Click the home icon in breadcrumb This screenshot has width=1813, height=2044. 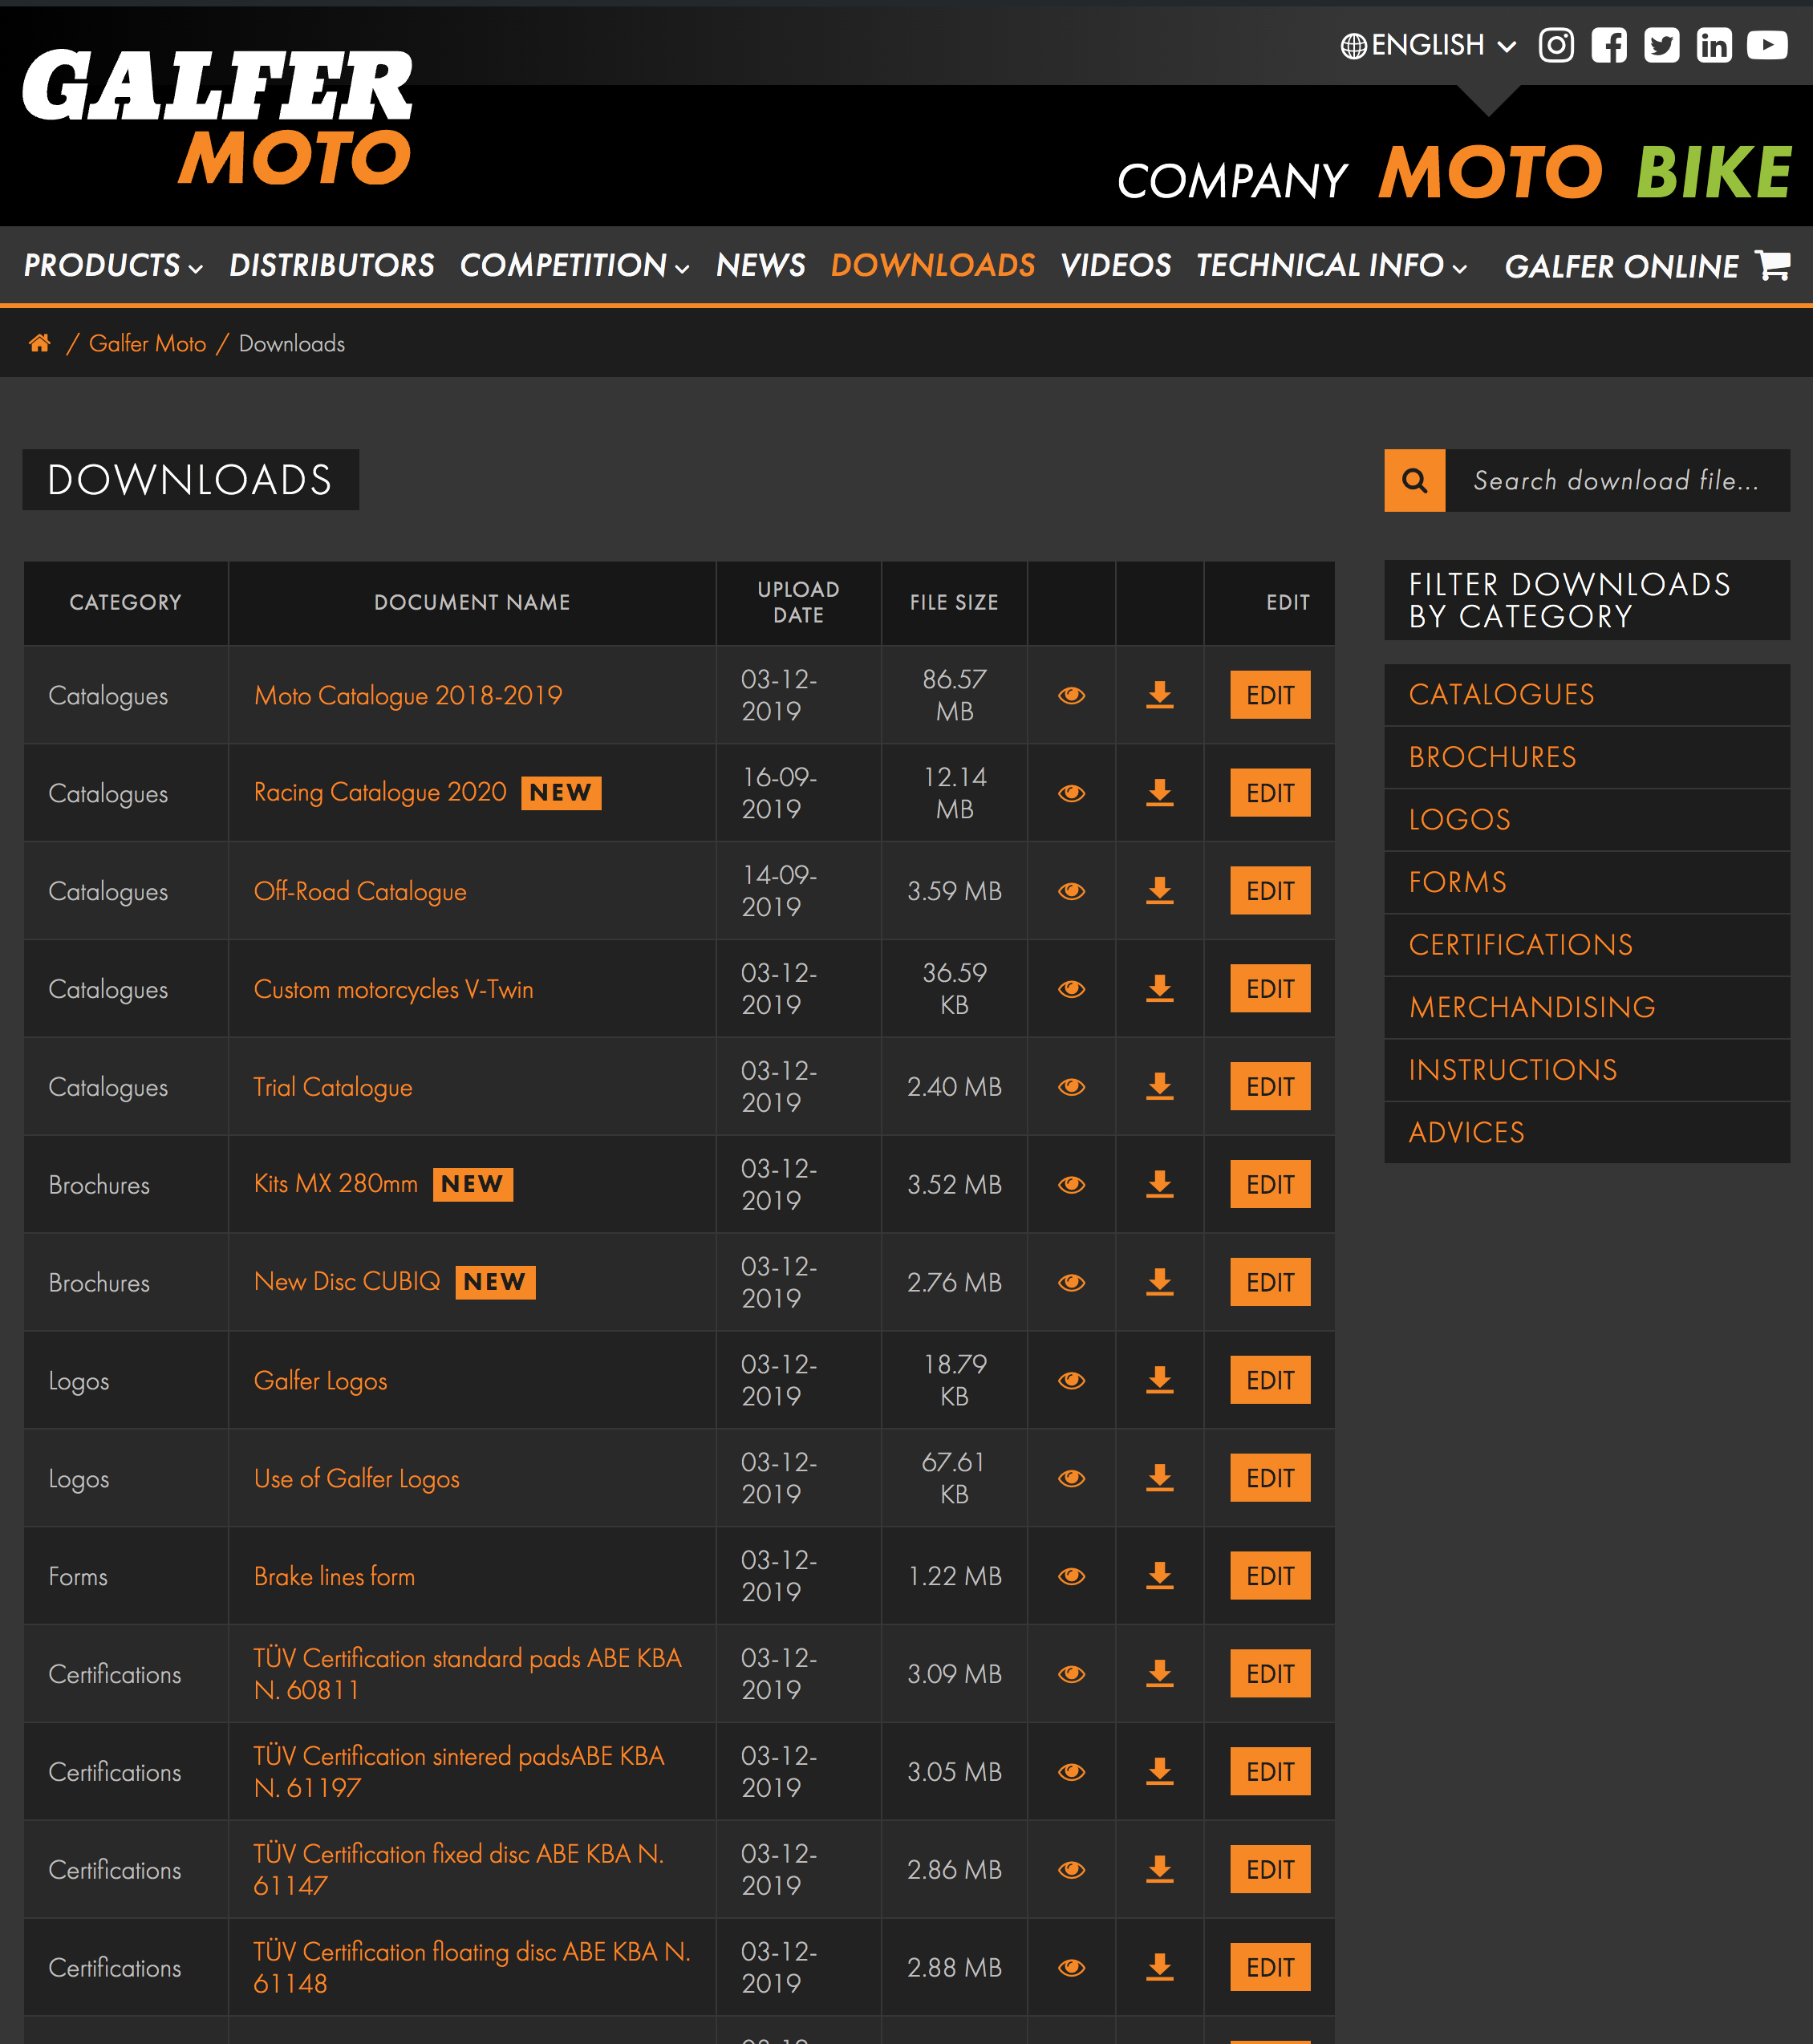pyautogui.click(x=40, y=343)
